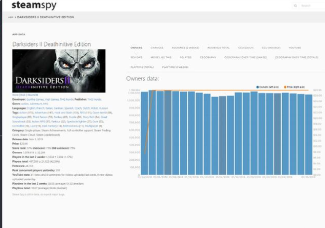Focus the Search input field

312,6
